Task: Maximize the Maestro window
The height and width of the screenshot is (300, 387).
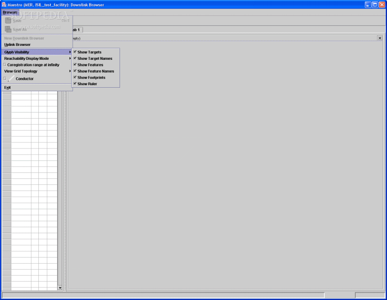Action: click(x=375, y=4)
